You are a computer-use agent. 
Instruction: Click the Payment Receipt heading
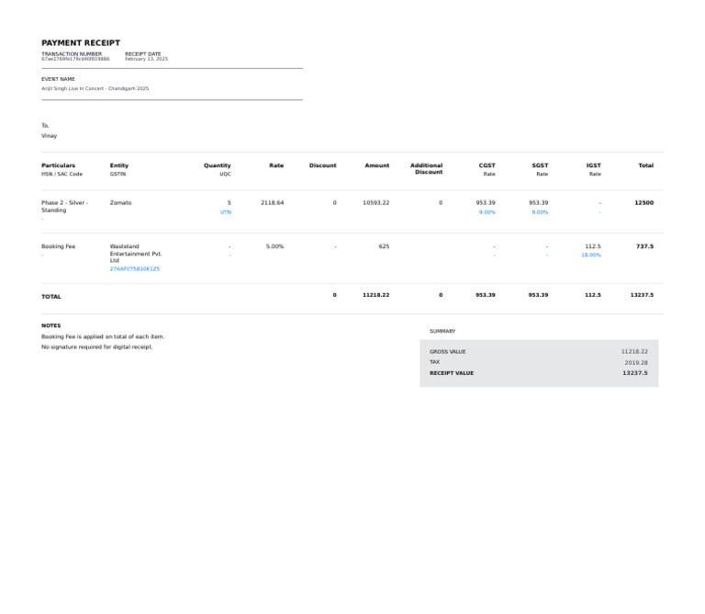81,43
